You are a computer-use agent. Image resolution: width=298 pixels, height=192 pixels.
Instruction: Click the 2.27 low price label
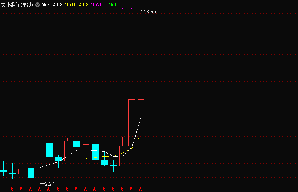pyautogui.click(x=49, y=184)
